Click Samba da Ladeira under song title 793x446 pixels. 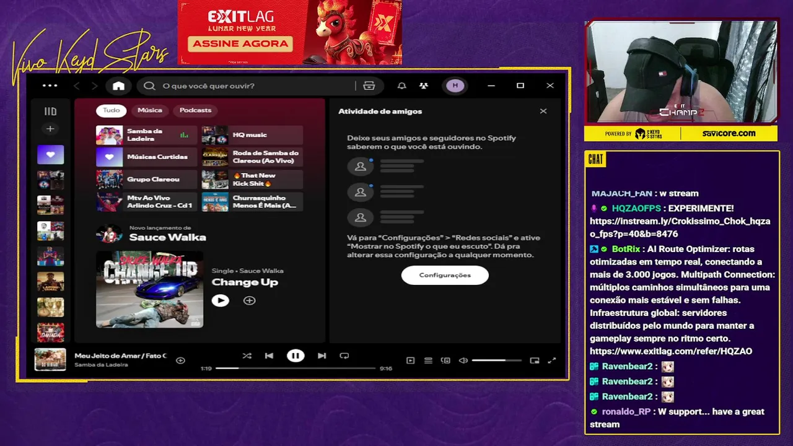click(x=101, y=365)
